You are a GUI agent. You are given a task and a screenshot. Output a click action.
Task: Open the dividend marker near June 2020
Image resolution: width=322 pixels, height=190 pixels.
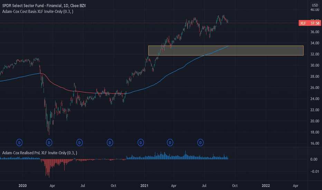tap(79, 142)
